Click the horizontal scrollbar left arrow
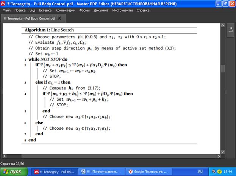236x176 pixels. click(x=5, y=156)
